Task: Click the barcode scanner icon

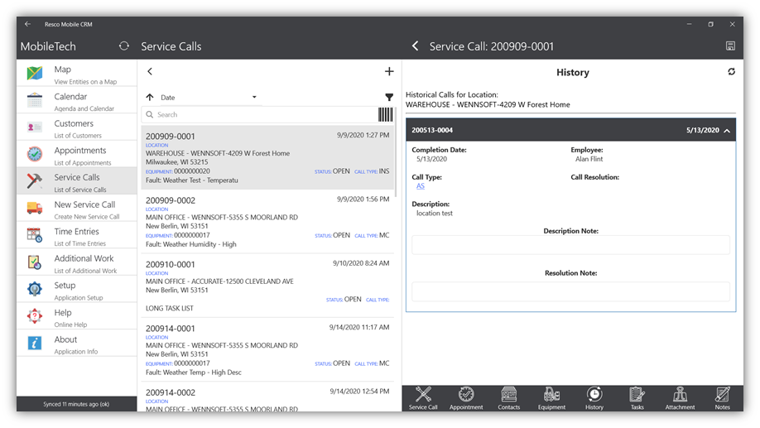Action: (386, 115)
